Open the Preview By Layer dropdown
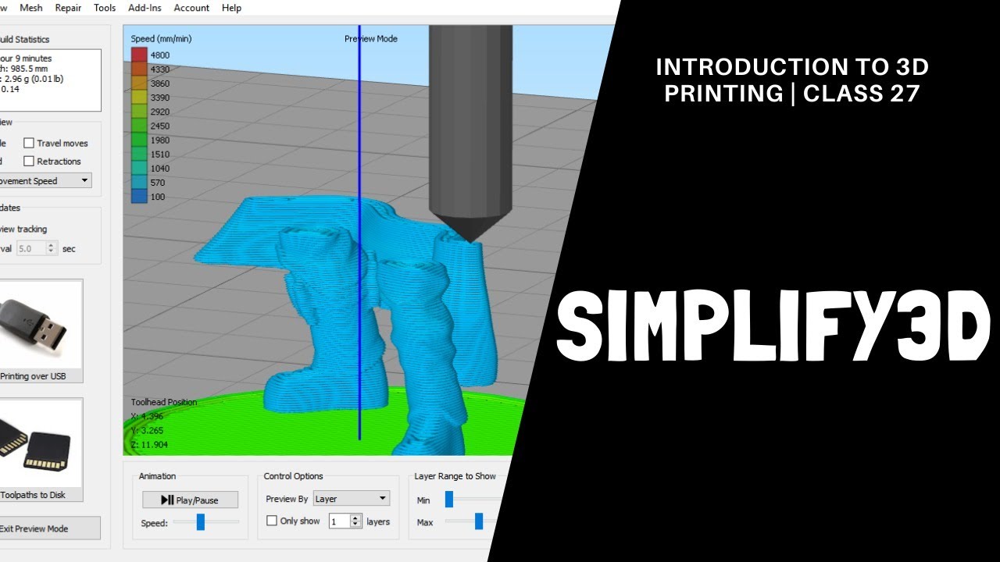The width and height of the screenshot is (1000, 562). [352, 499]
